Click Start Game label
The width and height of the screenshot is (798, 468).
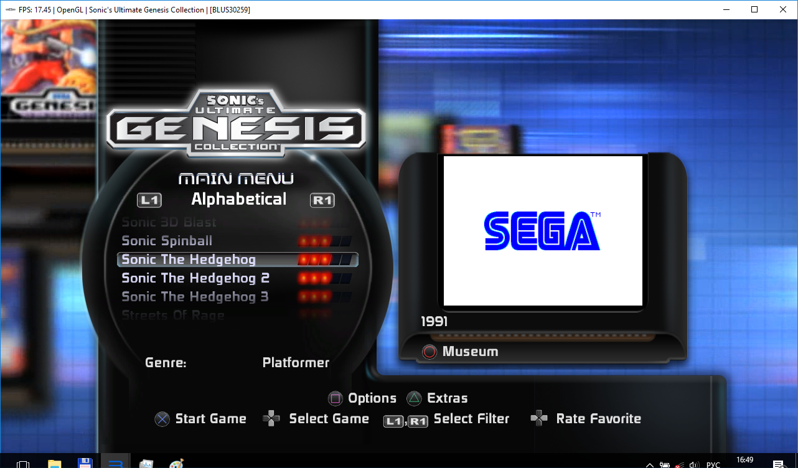[210, 419]
